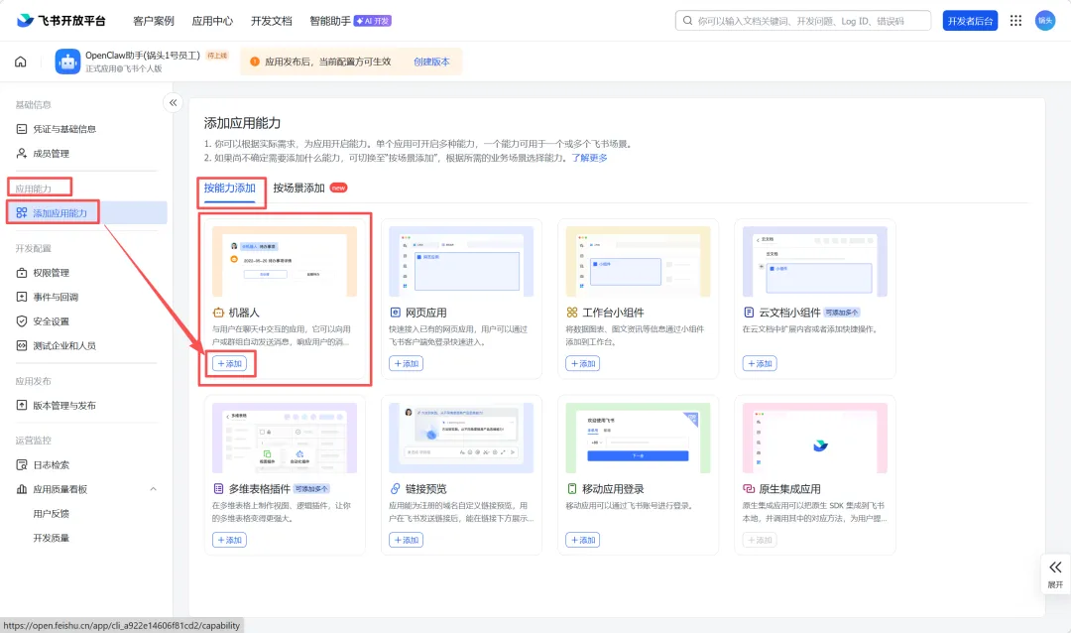The width and height of the screenshot is (1071, 633).
Task: Click the 可添加多个 tag on 多维表格插件
Action: [x=311, y=489]
